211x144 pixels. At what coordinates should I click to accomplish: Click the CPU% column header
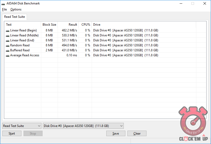[85, 25]
